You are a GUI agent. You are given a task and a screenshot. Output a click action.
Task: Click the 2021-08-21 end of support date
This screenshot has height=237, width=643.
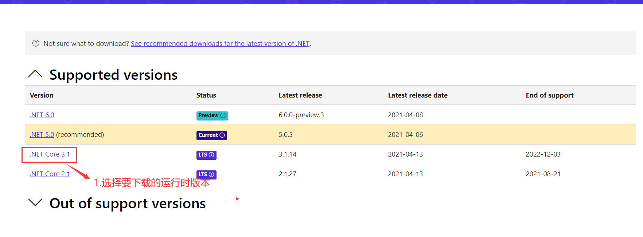point(543,174)
